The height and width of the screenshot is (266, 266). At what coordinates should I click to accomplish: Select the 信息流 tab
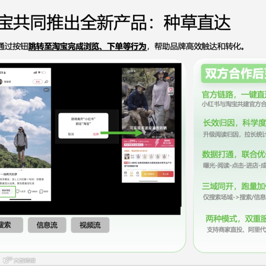(x=47, y=225)
